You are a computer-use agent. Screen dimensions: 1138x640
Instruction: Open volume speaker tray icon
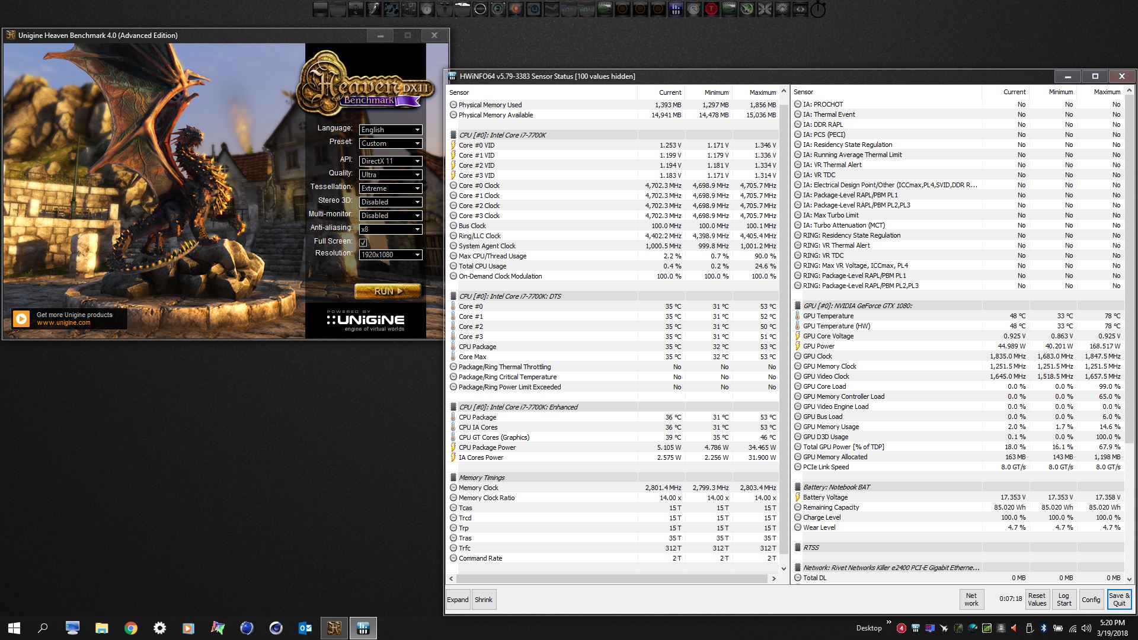pyautogui.click(x=1086, y=628)
